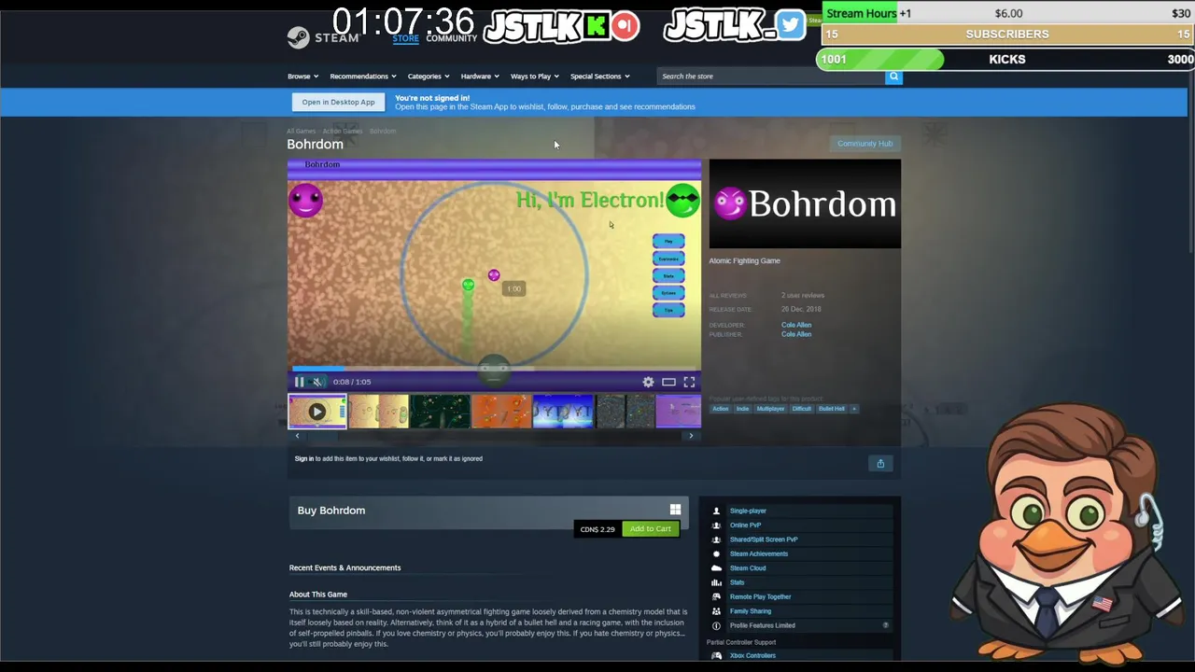Screen dimensions: 1195x672
Task: Click in the Search the store field
Action: tap(771, 77)
